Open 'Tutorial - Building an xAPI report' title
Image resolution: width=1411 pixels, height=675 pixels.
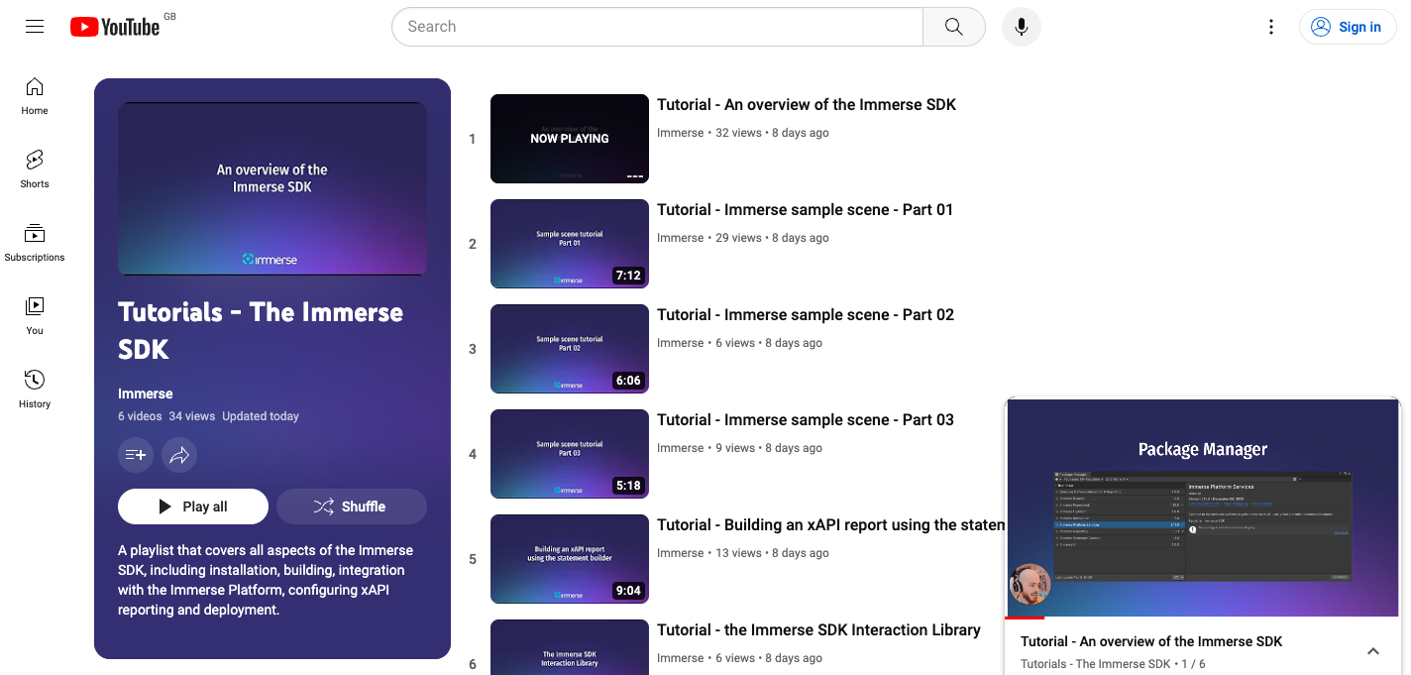[830, 525]
